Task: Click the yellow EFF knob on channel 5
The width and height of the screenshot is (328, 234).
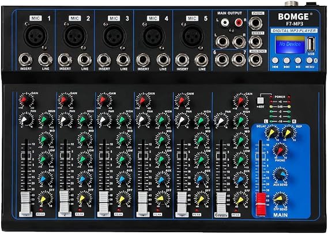Action: pyautogui.click(x=201, y=199)
